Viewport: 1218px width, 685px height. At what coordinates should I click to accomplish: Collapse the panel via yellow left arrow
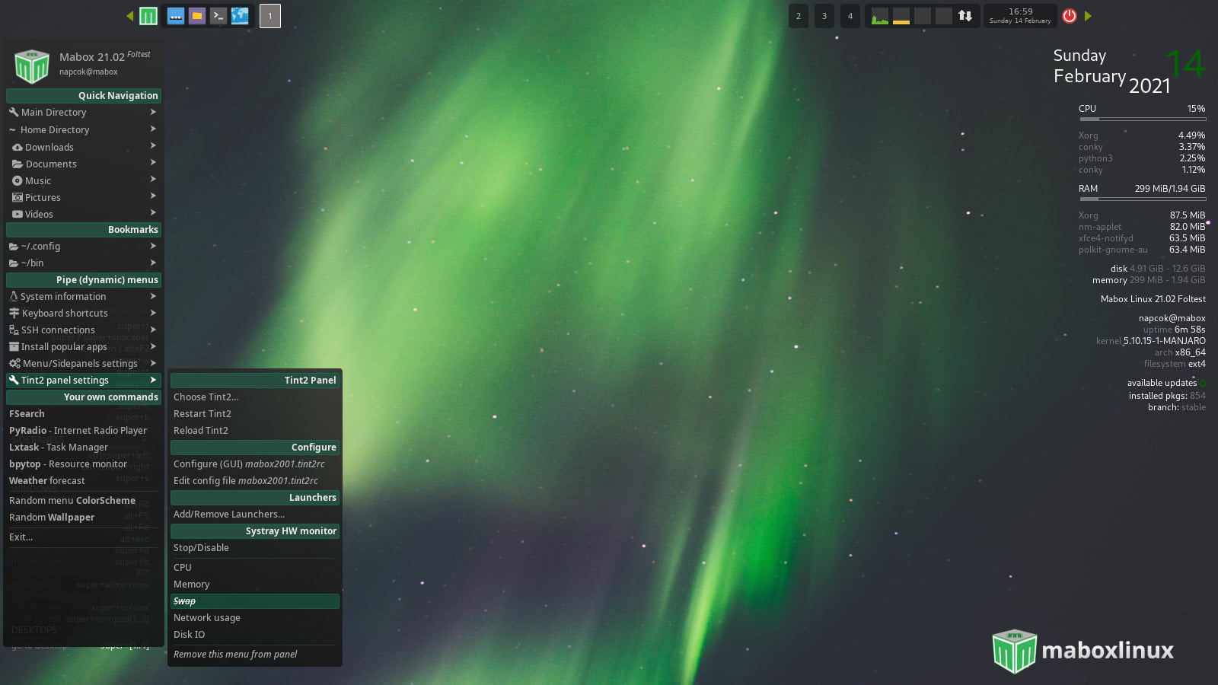[x=130, y=15]
